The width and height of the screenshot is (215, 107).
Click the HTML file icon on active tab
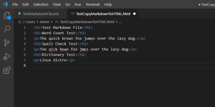point(73,14)
